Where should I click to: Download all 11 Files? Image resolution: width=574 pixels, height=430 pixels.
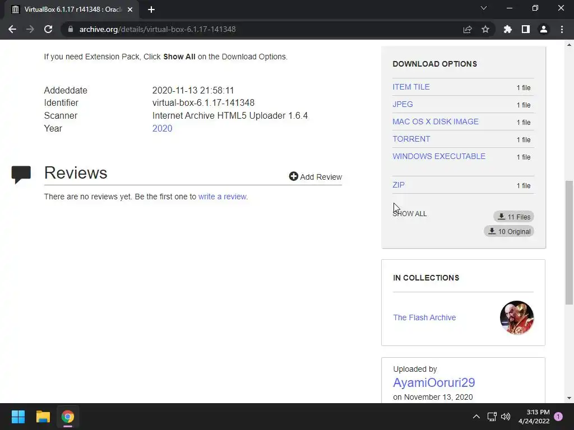(x=513, y=217)
